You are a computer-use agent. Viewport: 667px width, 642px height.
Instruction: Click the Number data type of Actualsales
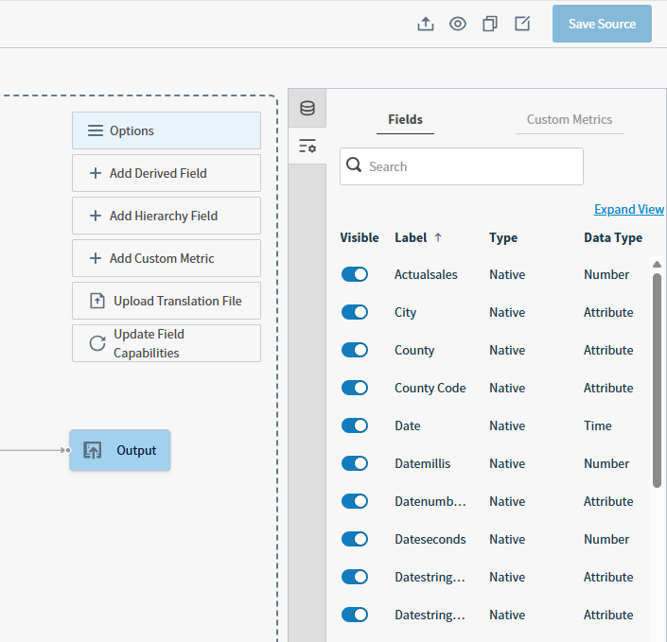(606, 274)
